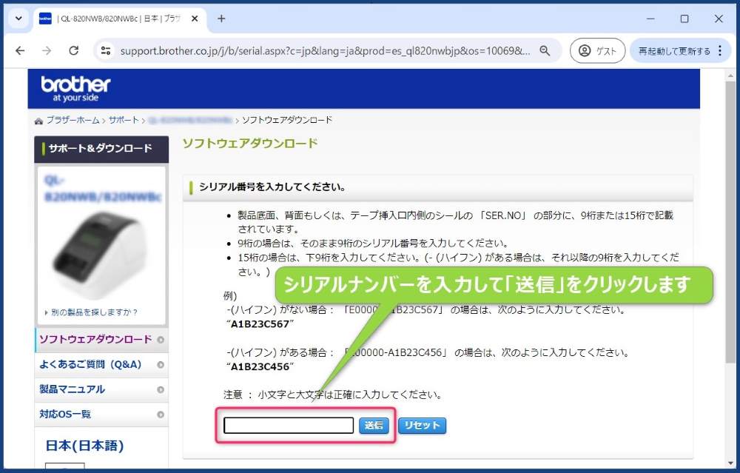Close the QL-820NWB tab

pyautogui.click(x=195, y=19)
